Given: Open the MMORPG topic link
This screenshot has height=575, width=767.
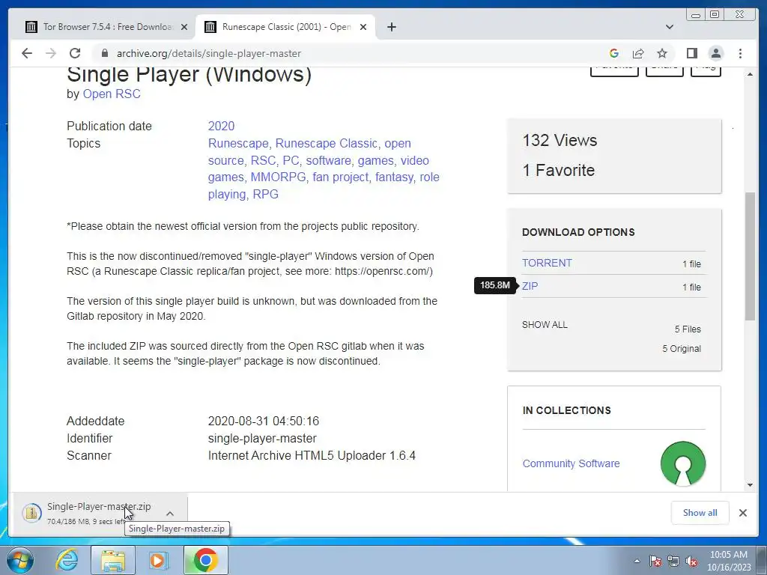Looking at the screenshot, I should click(278, 177).
